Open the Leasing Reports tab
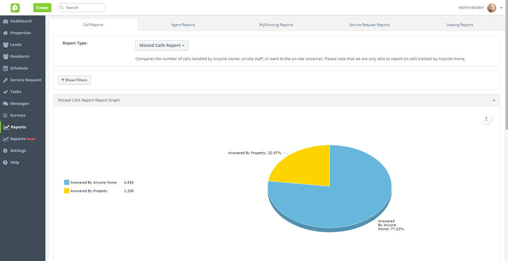The image size is (508, 261). 459,25
